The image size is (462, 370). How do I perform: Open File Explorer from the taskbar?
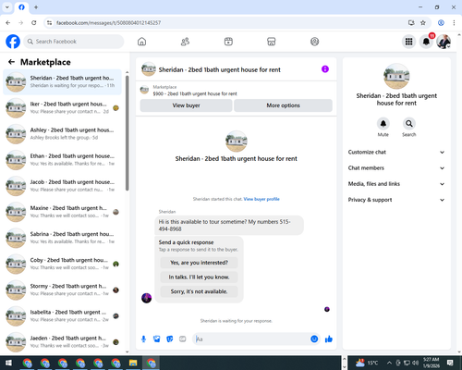tap(133, 363)
